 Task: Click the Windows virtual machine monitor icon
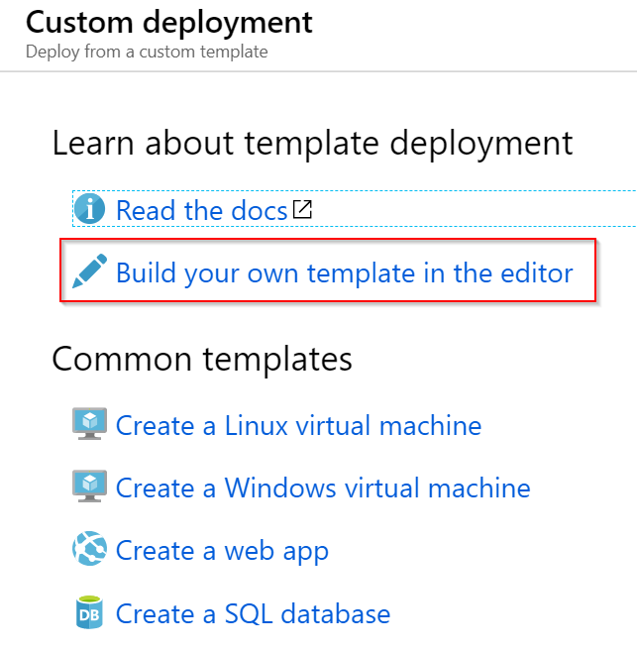point(89,487)
